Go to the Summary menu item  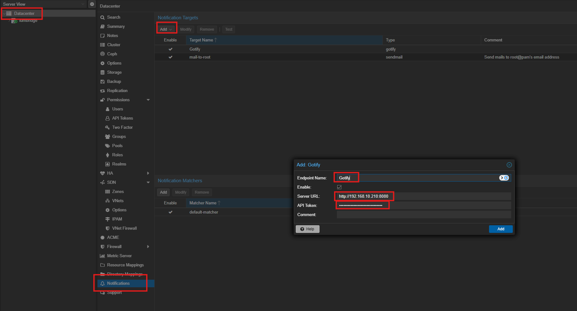pyautogui.click(x=116, y=27)
